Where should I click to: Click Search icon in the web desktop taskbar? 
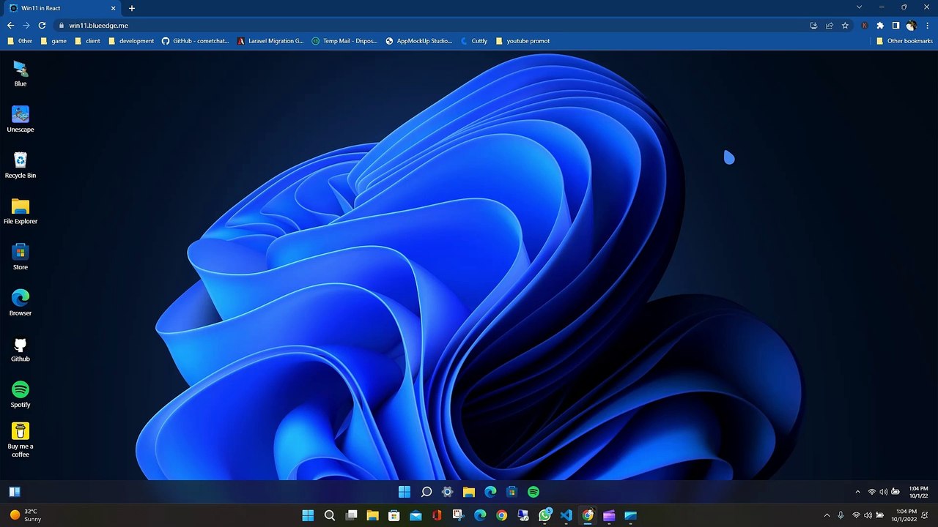point(426,492)
